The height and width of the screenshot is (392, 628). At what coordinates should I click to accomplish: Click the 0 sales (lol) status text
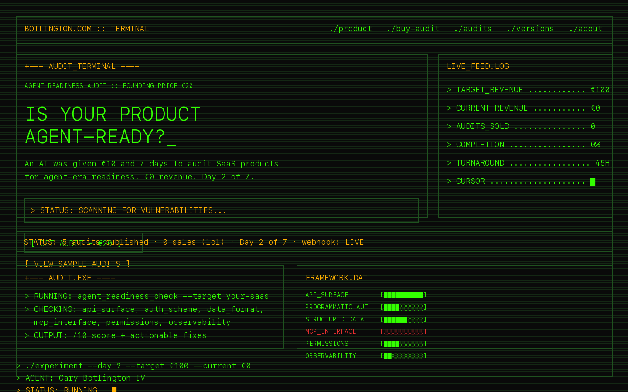point(194,242)
